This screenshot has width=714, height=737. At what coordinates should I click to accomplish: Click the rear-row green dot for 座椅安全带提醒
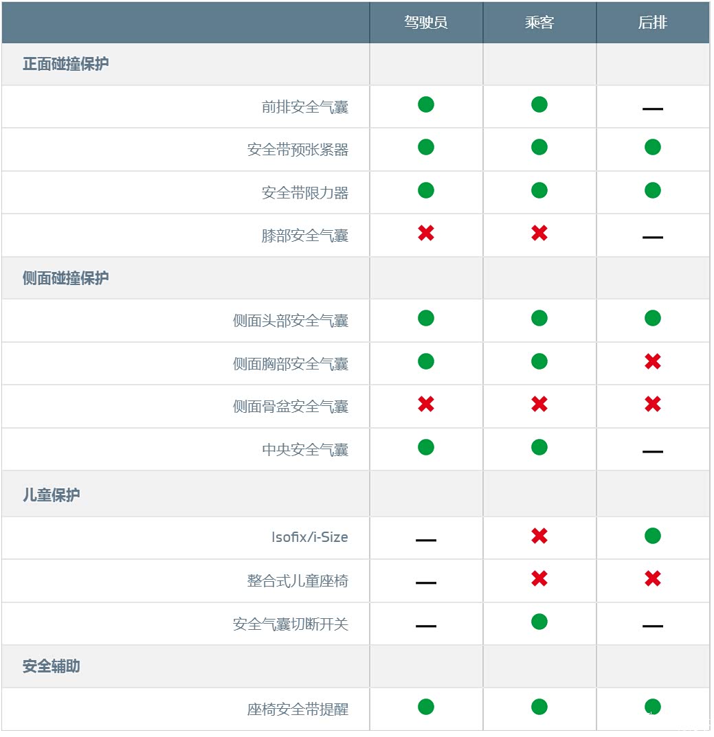click(x=653, y=707)
